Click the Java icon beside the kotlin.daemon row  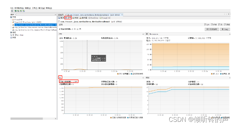click(x=13, y=30)
